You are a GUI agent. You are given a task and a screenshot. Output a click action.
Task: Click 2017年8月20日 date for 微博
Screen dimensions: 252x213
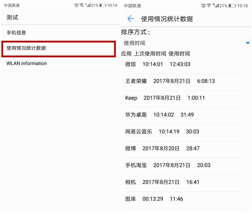(161, 148)
